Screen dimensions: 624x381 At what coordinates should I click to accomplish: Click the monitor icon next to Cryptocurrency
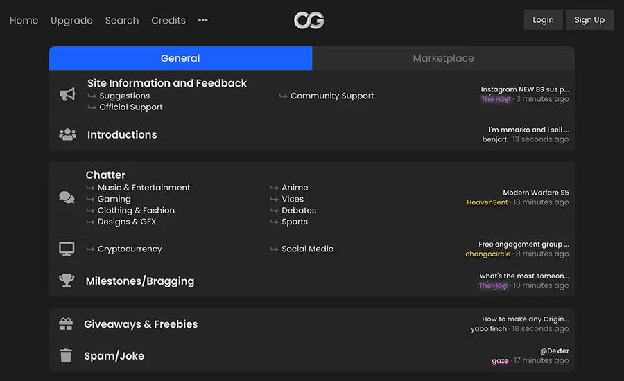(67, 249)
